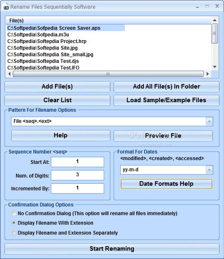The width and height of the screenshot is (224, 259).
Task: Click the Incremented By input field
Action: point(78,188)
